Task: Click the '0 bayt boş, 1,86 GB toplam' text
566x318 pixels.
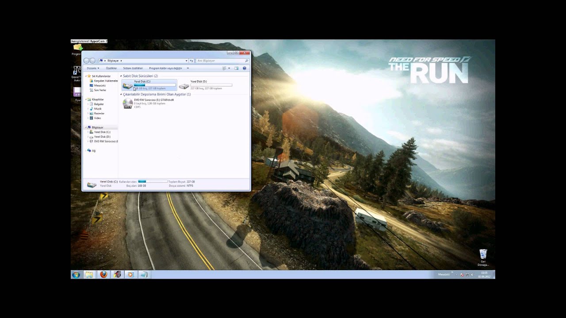Action: [149, 103]
